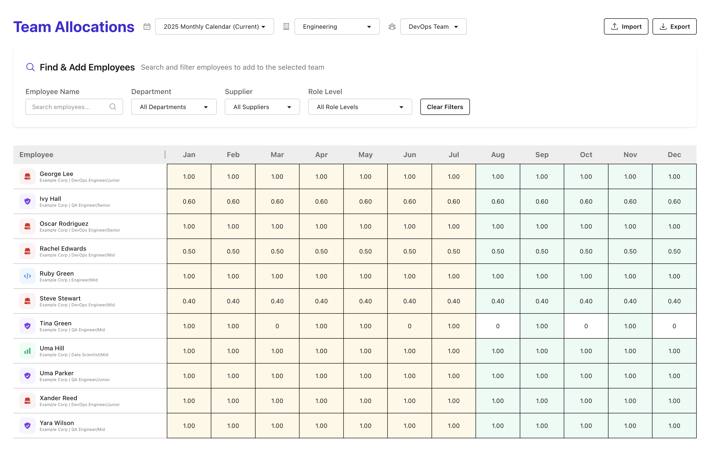The width and height of the screenshot is (712, 451).
Task: Click the purple shield icon beside Ivy Hall
Action: (x=27, y=201)
